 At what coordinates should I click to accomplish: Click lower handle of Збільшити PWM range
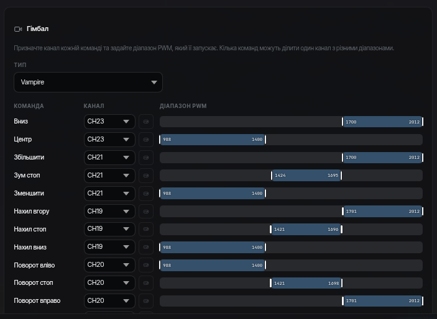(343, 158)
